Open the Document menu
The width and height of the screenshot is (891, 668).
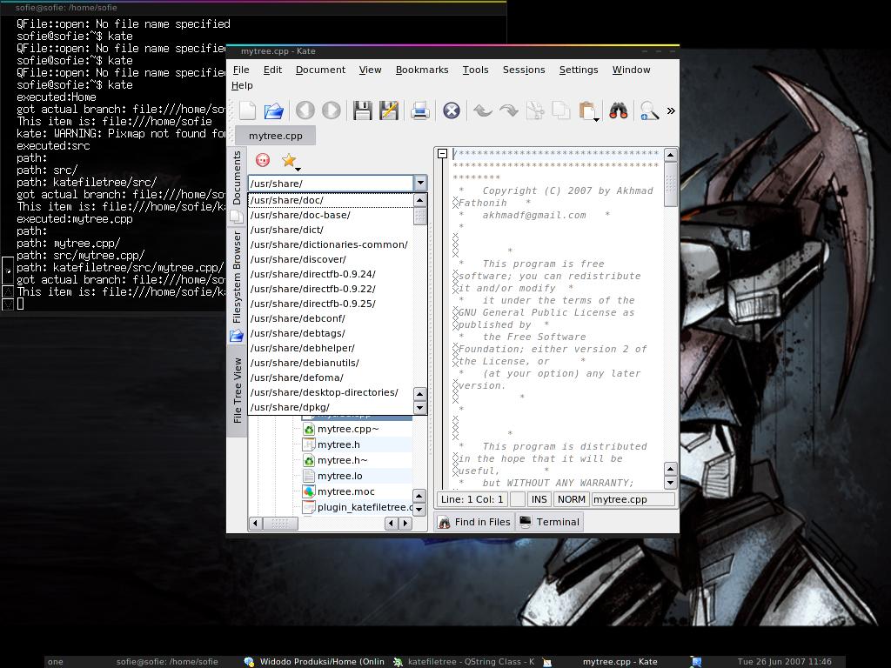coord(320,70)
